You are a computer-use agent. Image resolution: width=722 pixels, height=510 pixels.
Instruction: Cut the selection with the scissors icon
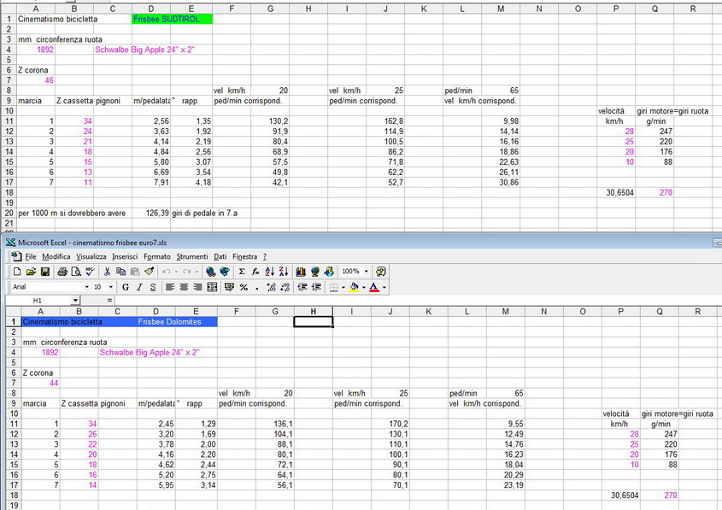tap(108, 272)
